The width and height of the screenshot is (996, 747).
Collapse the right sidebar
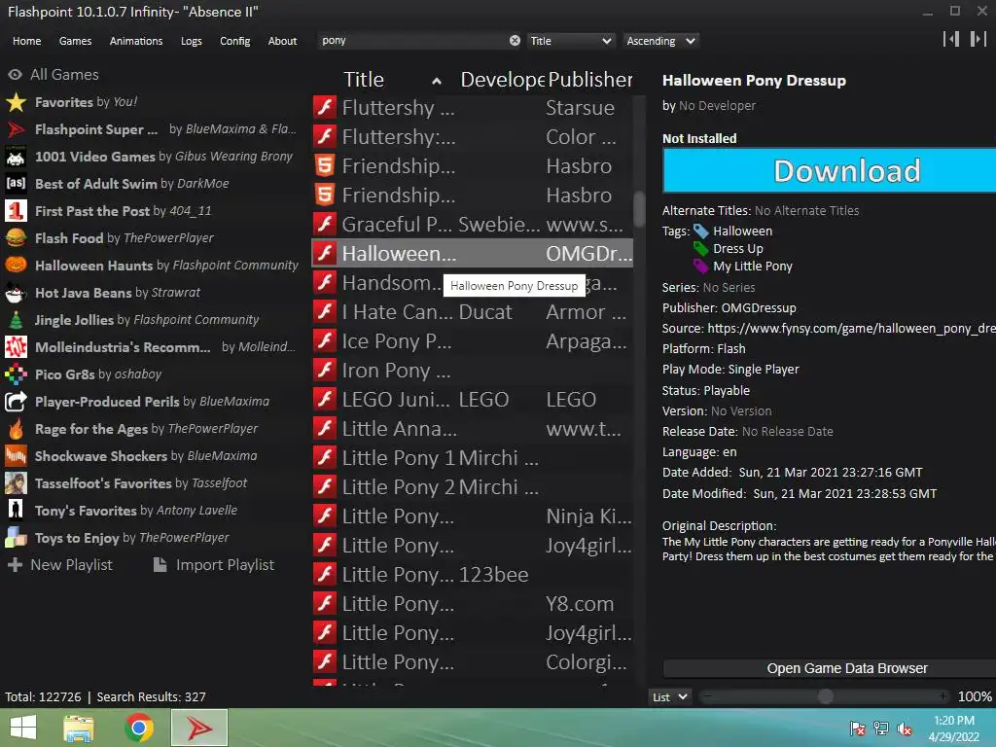click(978, 39)
